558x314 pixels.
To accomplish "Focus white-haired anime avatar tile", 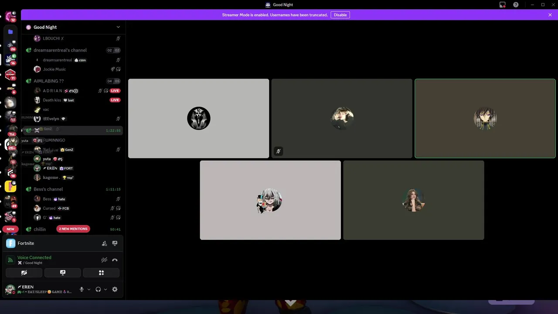I will (x=270, y=200).
